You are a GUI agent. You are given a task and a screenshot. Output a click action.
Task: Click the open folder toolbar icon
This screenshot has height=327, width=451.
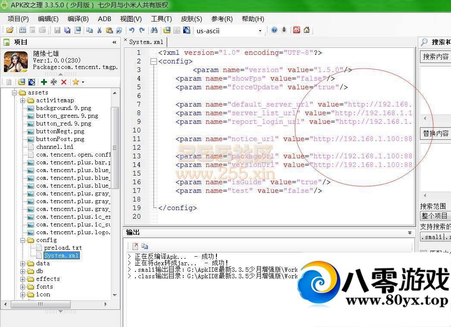[9, 30]
